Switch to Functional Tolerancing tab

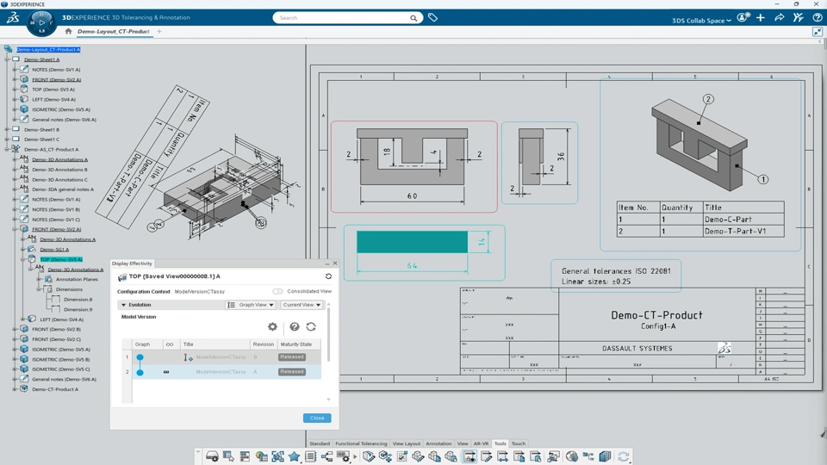click(361, 443)
